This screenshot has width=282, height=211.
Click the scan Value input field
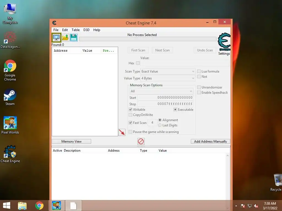pos(185,63)
